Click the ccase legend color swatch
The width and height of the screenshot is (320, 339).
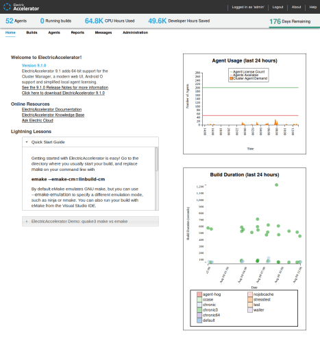(x=199, y=299)
